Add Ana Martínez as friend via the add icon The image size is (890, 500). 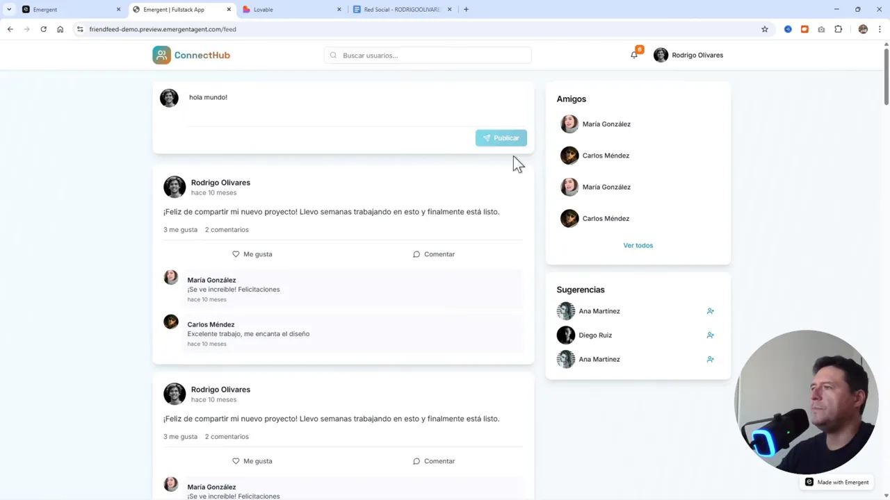click(710, 311)
